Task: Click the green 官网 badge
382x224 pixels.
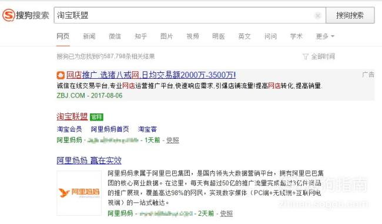Action: [x=96, y=117]
